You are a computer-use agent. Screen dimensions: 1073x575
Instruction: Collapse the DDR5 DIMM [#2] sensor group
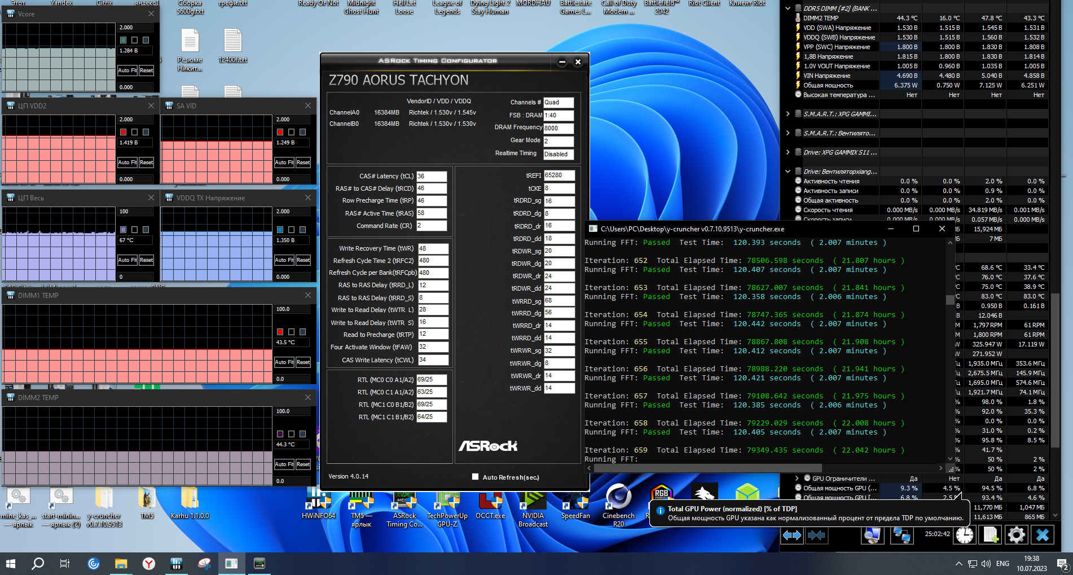pyautogui.click(x=788, y=8)
